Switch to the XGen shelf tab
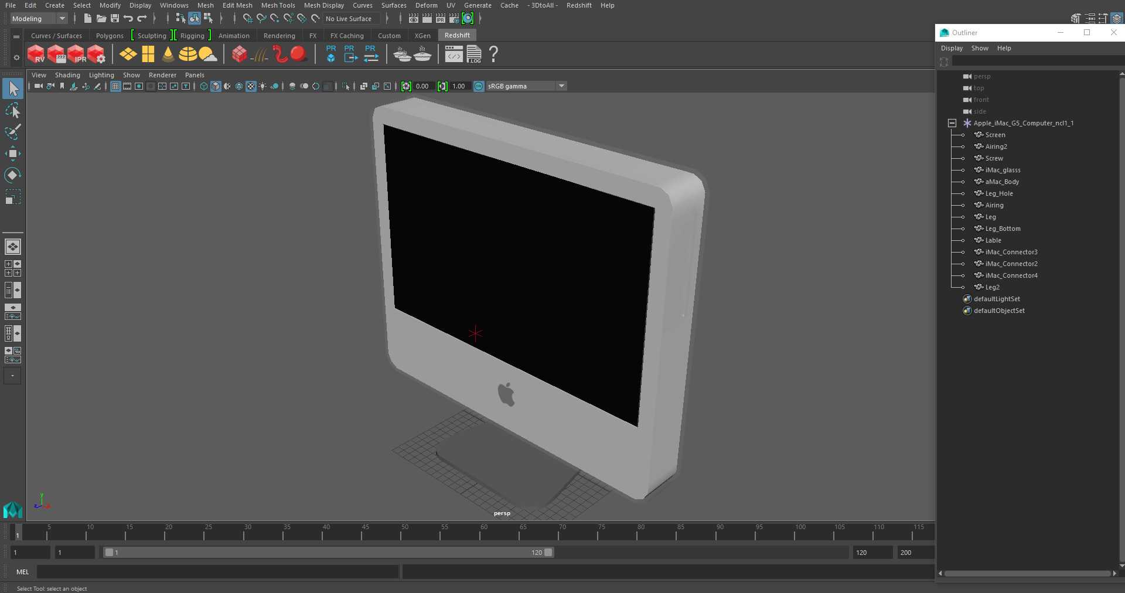1125x593 pixels. click(422, 36)
